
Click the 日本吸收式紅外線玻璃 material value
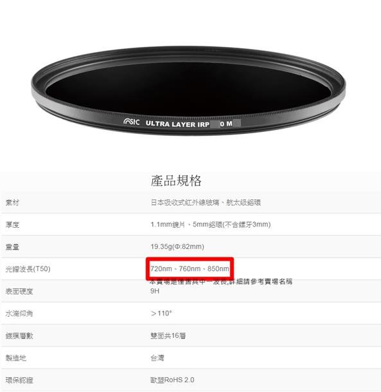185,203
